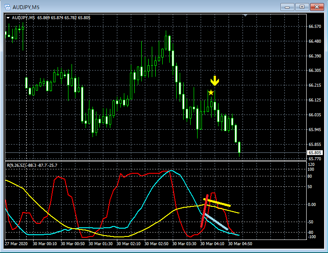Click the 30 Mar 04:50 time label
Image resolution: width=328 pixels, height=253 pixels.
[x=240, y=244]
